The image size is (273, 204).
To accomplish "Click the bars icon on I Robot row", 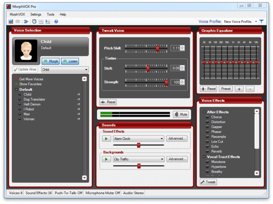I will 79,109.
